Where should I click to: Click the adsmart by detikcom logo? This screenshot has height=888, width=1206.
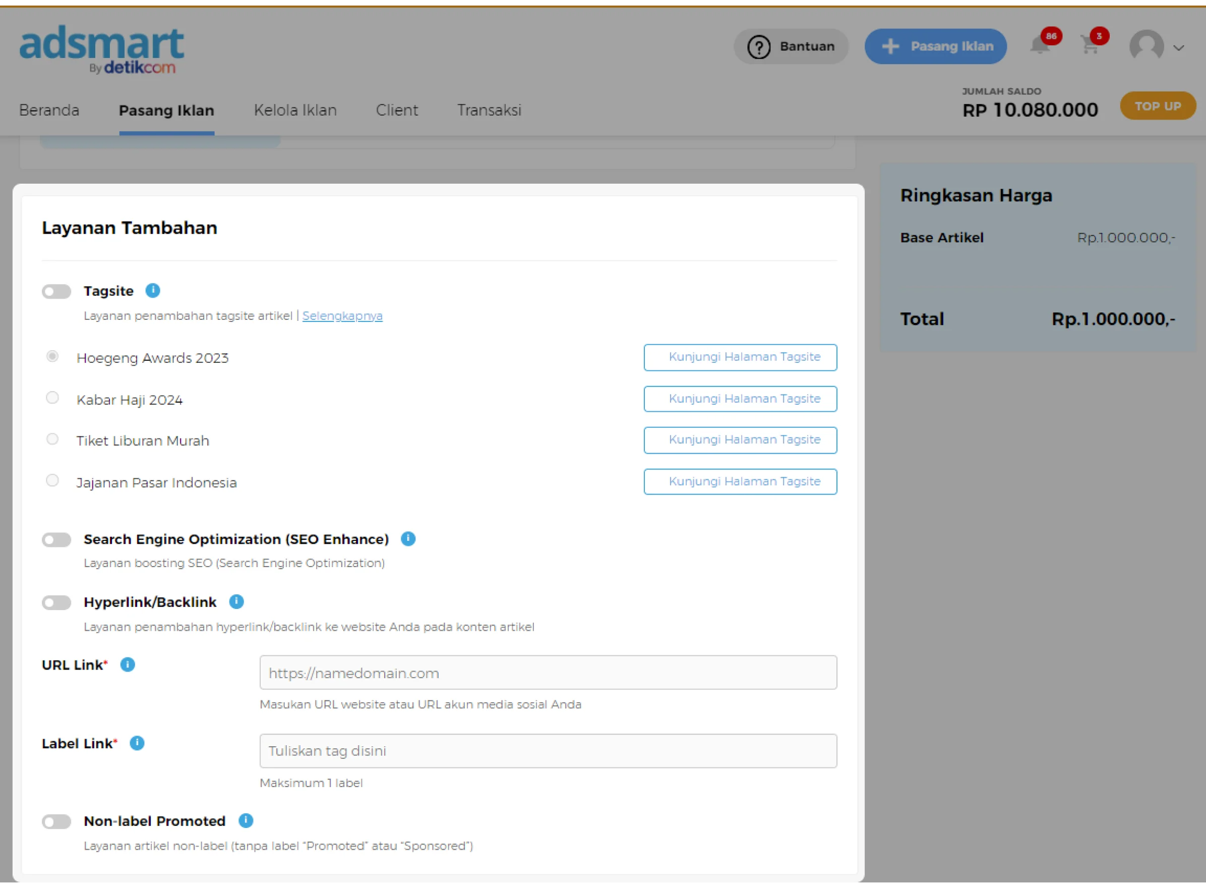[102, 48]
